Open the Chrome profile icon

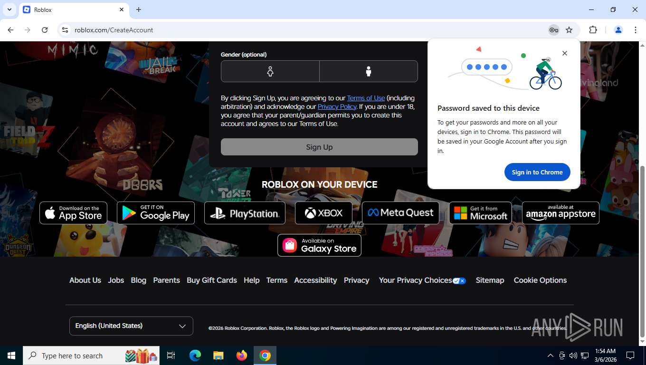(618, 30)
